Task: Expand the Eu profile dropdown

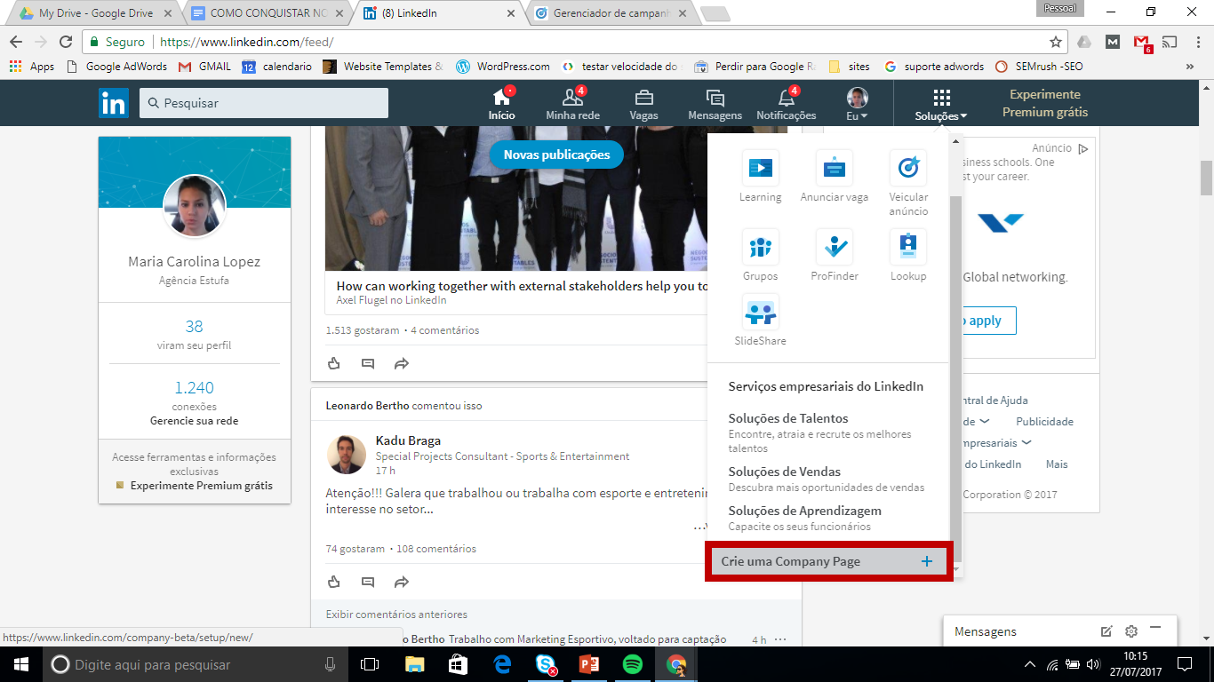Action: click(x=857, y=104)
